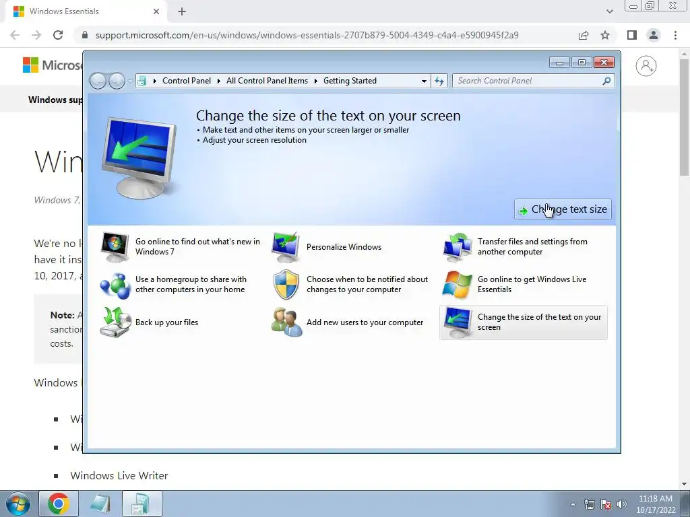Click the address bar location icon
This screenshot has width=690, height=517.
click(x=142, y=81)
